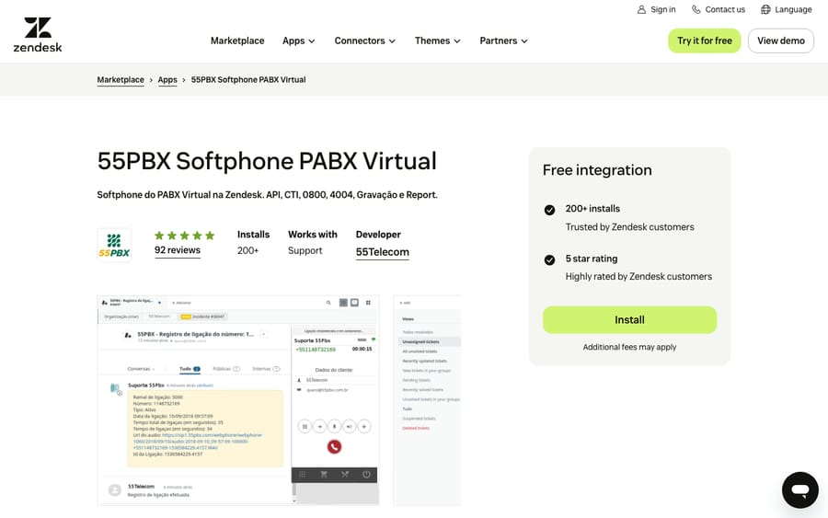828x518 pixels.
Task: Expand the Themes dropdown menu
Action: point(437,40)
